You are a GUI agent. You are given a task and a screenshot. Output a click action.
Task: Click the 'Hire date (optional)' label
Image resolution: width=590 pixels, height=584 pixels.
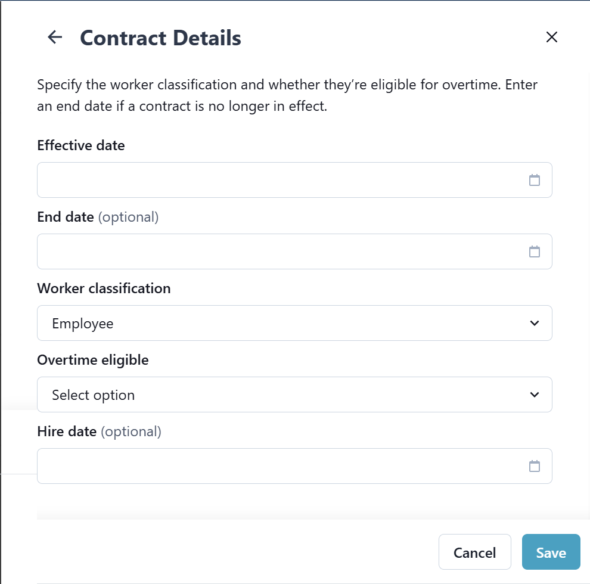coord(99,431)
